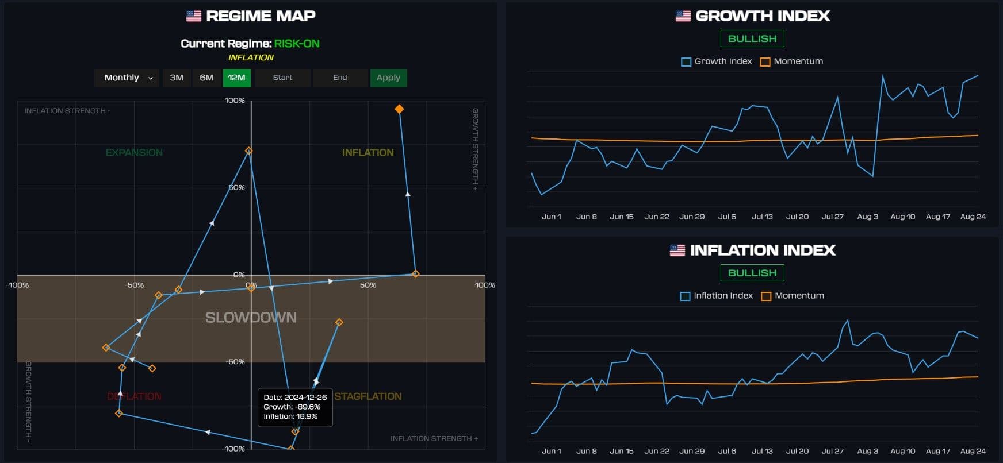Screen dimensions: 1003x463
Task: Click the diamond marker at chart center origin
Action: [251, 288]
